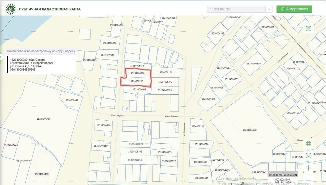
Task: Select parcel 15234006559 on the map
Action: (x=101, y=146)
